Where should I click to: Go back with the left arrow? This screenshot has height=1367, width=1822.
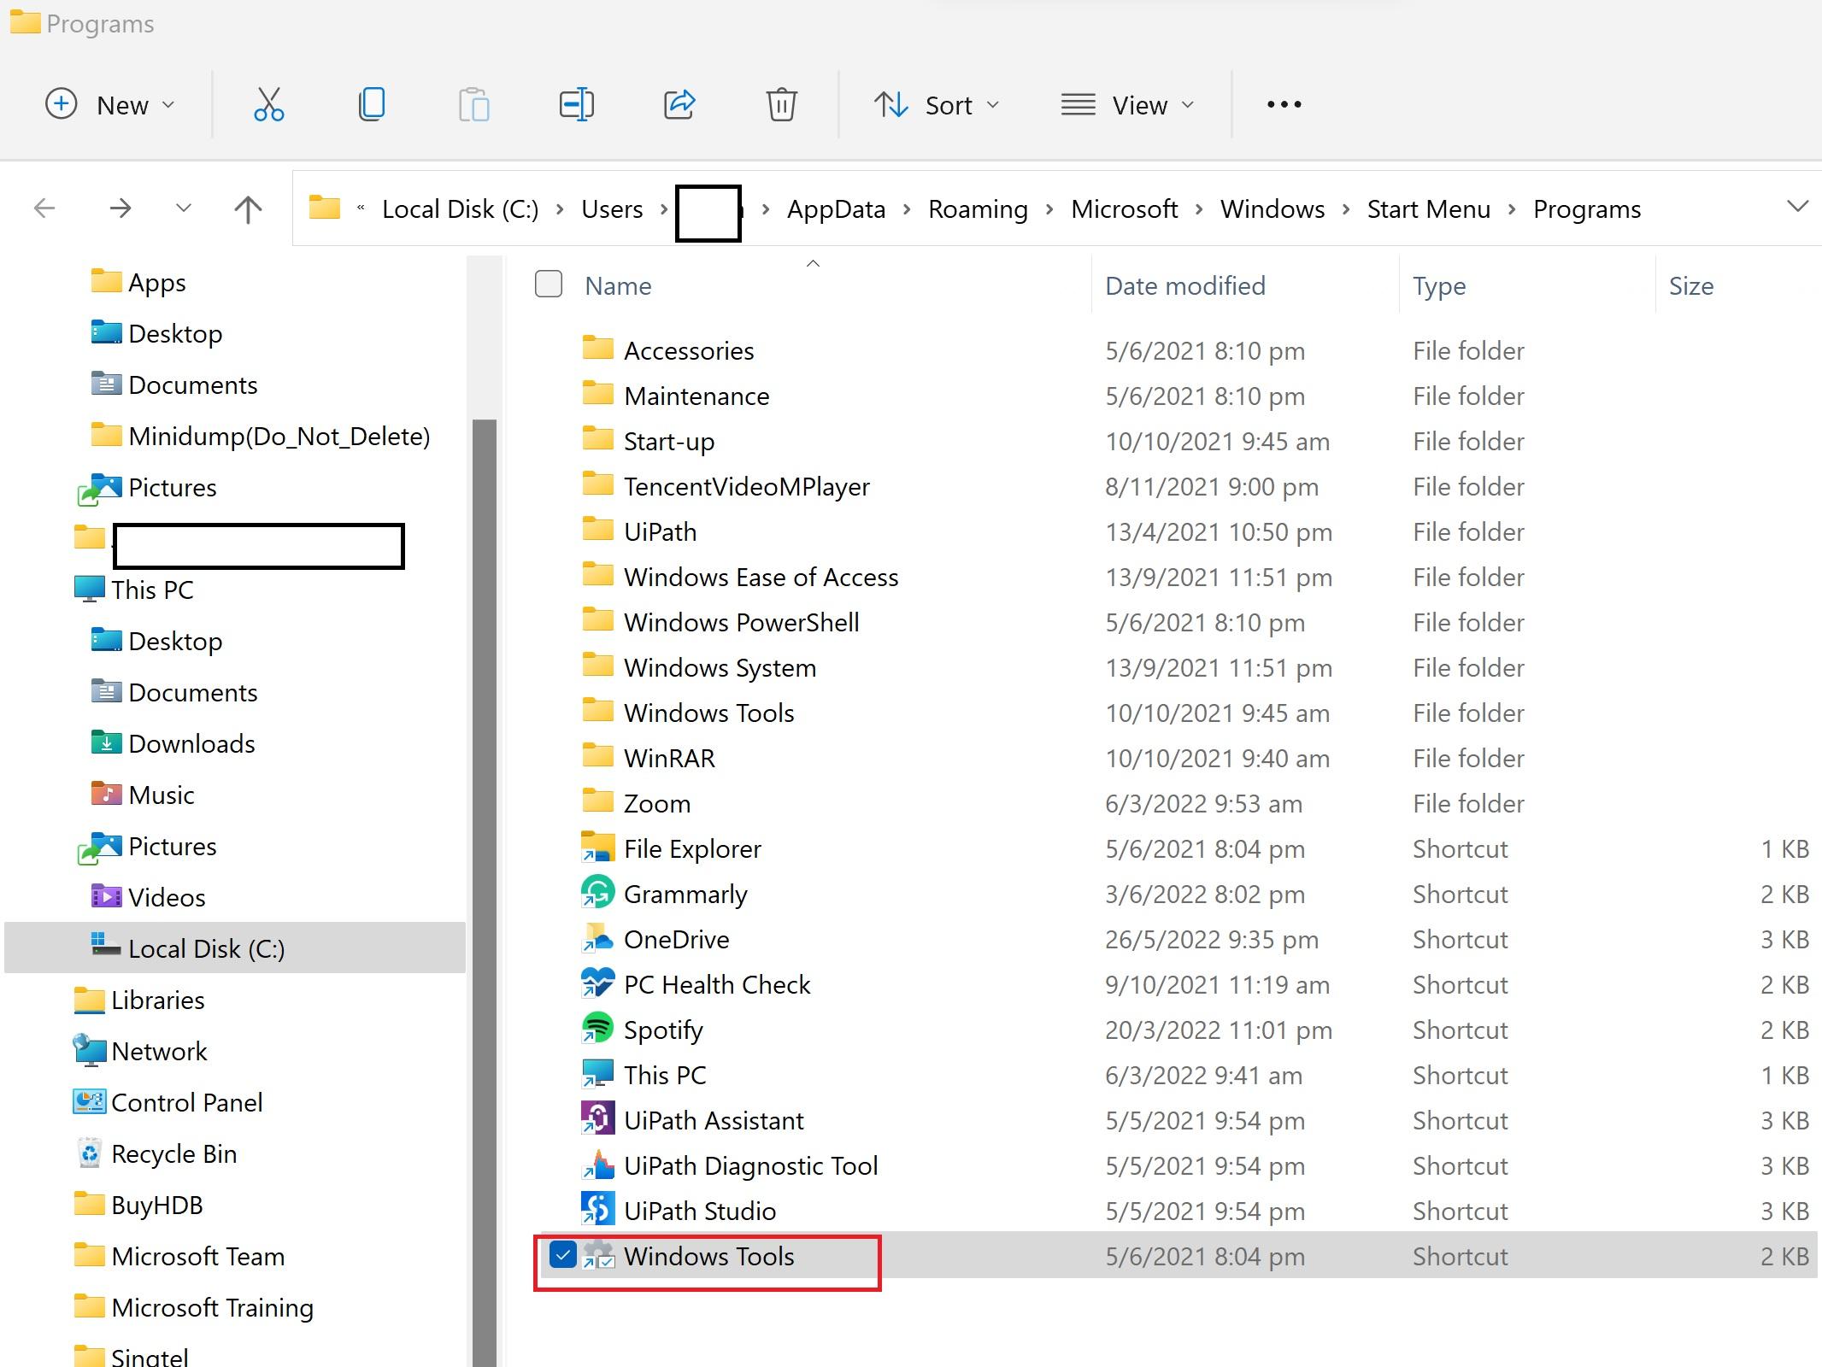[44, 208]
